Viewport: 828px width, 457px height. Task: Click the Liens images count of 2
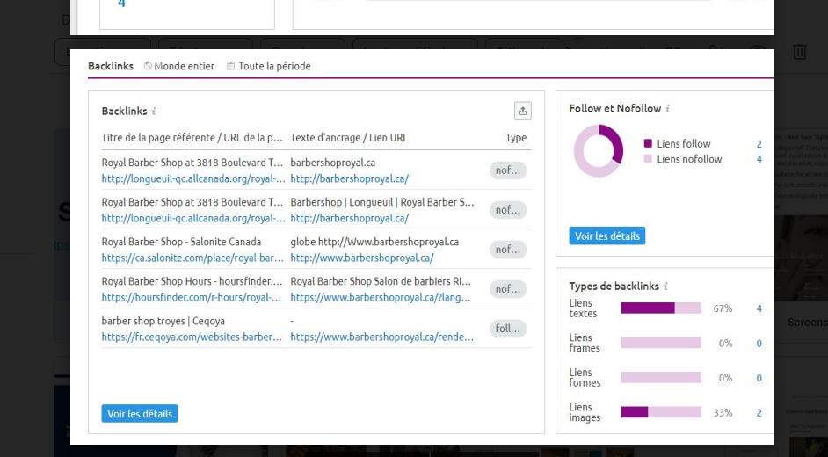(759, 413)
